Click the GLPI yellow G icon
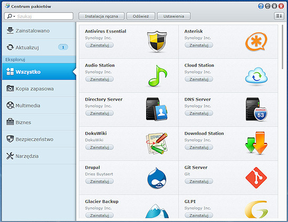The height and width of the screenshot is (222, 288). point(256,209)
